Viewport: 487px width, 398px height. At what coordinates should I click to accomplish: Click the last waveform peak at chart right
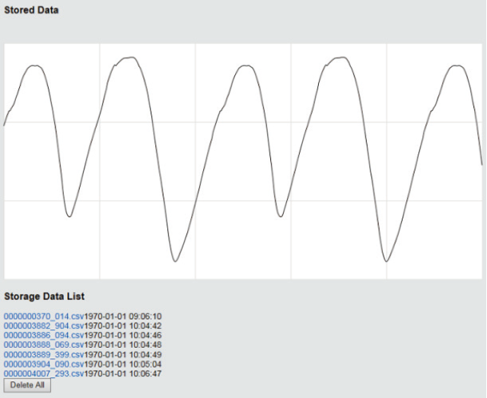[457, 65]
